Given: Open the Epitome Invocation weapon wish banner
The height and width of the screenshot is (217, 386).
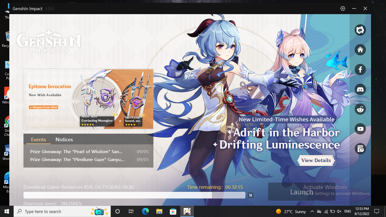Looking at the screenshot, I should [88, 99].
